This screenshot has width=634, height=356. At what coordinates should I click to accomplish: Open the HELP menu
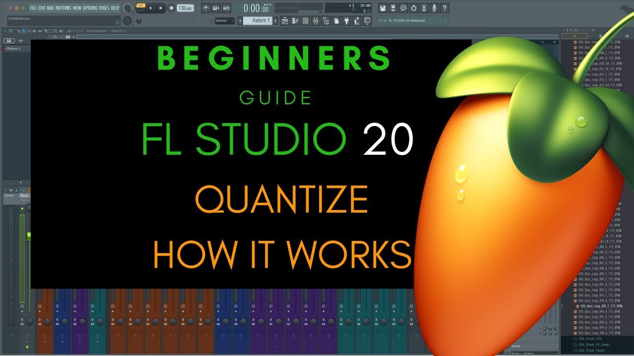pos(115,8)
